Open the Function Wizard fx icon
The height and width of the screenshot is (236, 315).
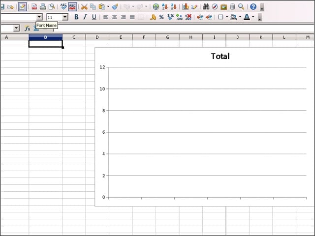click(x=27, y=29)
